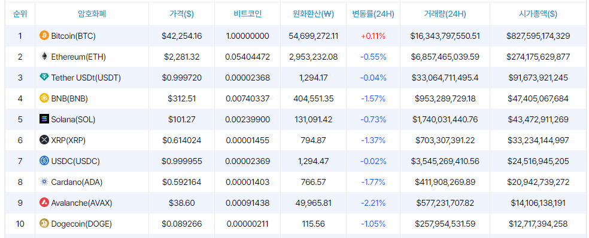589x238 pixels.
Task: Click the Cardano dotted logo icon
Action: pyautogui.click(x=44, y=182)
